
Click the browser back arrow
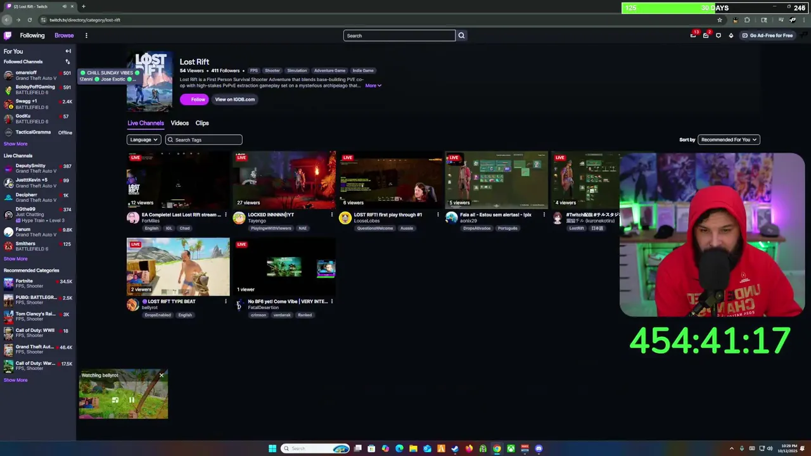[x=7, y=20]
